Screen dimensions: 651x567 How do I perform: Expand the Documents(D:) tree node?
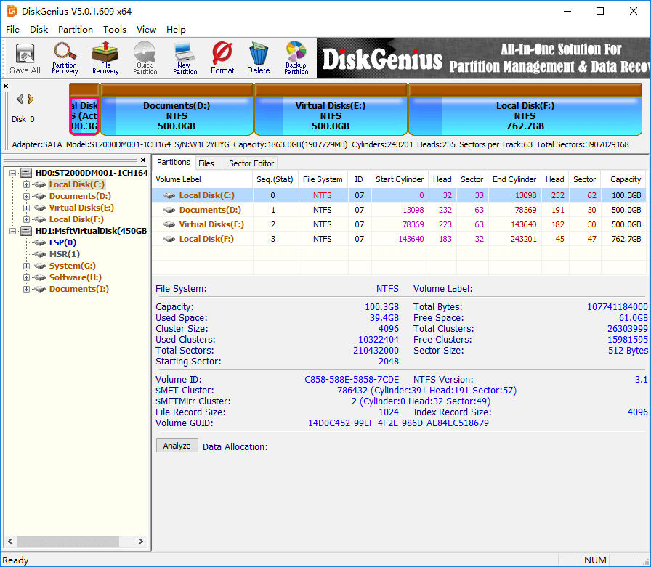tap(27, 196)
